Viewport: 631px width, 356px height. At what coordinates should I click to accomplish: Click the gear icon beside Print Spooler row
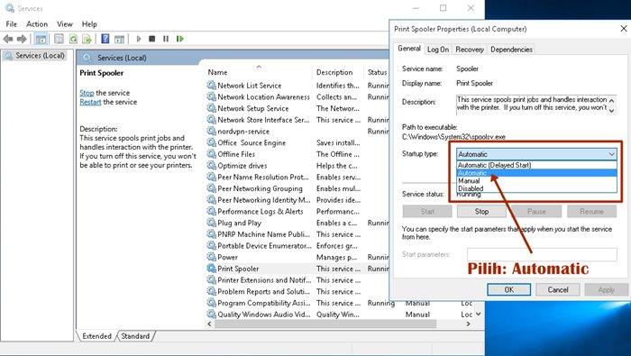tap(211, 269)
